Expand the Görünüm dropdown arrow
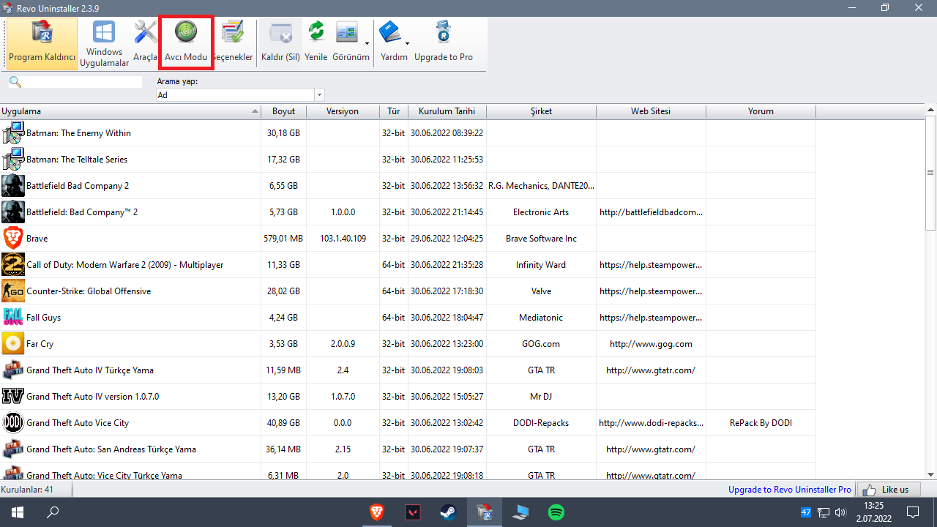Viewport: 937px width, 527px height. [x=367, y=44]
